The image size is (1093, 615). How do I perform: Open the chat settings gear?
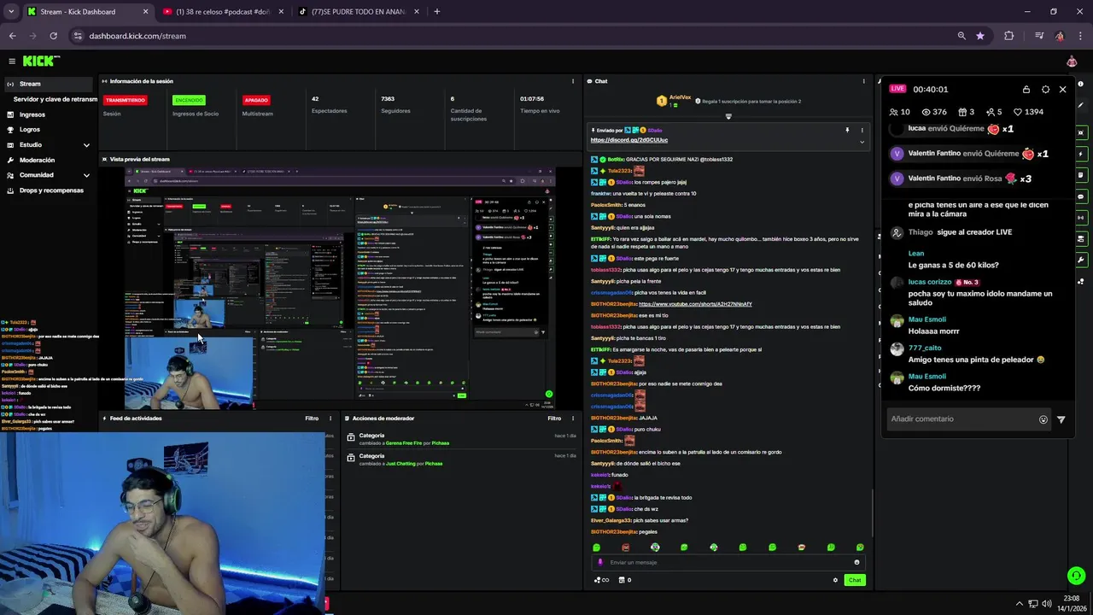835,580
